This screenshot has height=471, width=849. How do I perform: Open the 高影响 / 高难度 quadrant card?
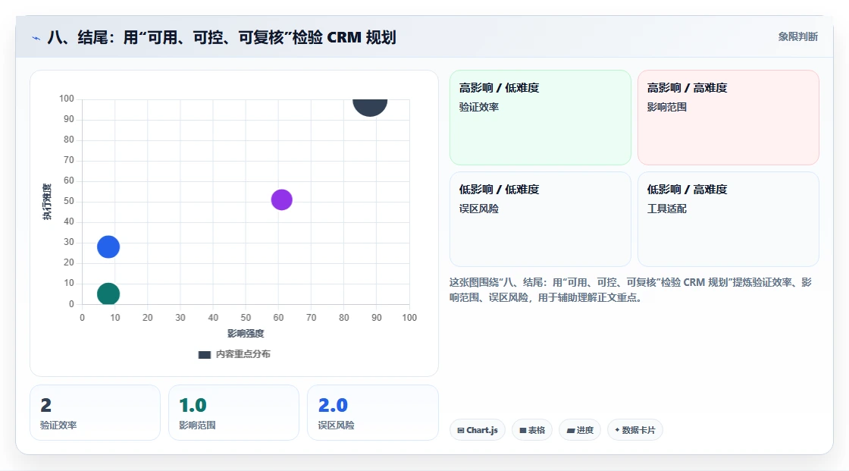pyautogui.click(x=728, y=117)
